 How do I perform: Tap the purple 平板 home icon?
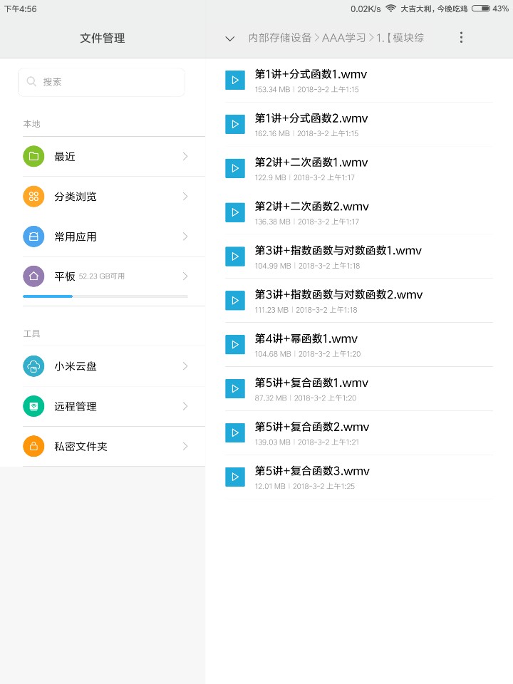pos(33,276)
